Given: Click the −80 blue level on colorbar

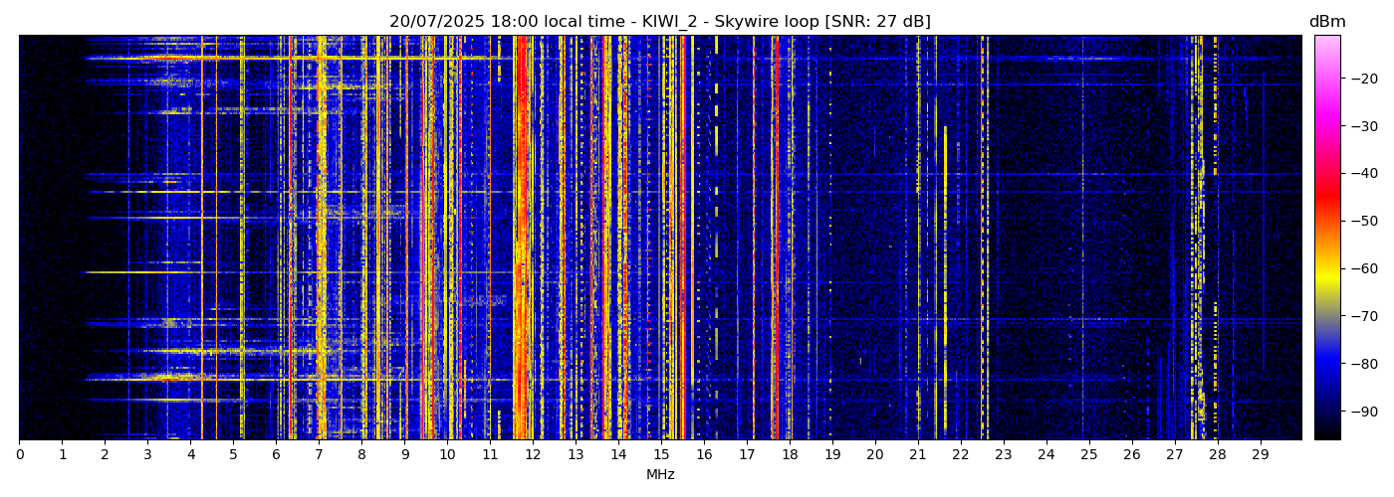Looking at the screenshot, I should tap(1327, 364).
